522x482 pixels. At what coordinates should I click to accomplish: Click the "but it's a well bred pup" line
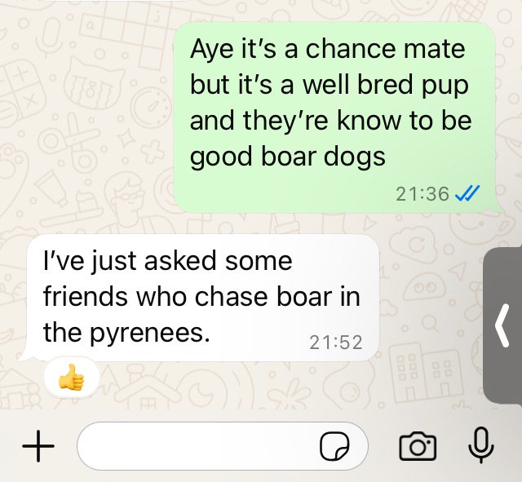(x=330, y=84)
